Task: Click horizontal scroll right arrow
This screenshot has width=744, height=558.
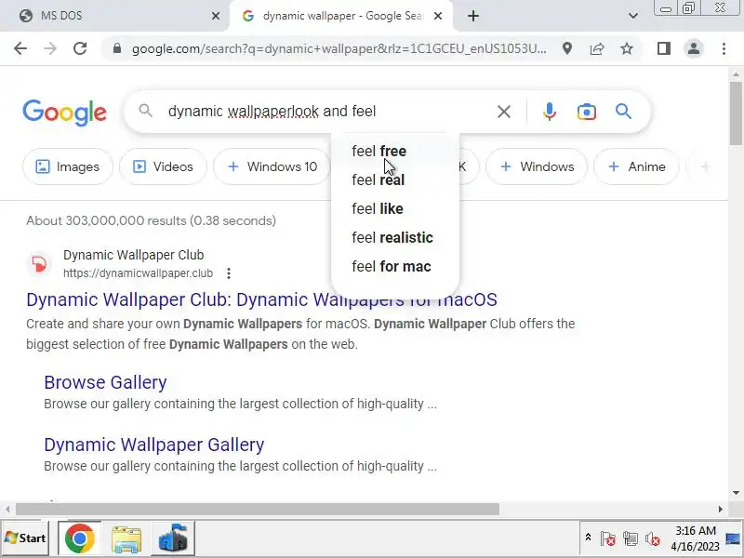Action: click(x=720, y=509)
